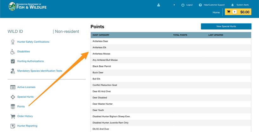Click the Points stacked coins icon
Viewport: 259px width, 132px height.
(x=13, y=107)
